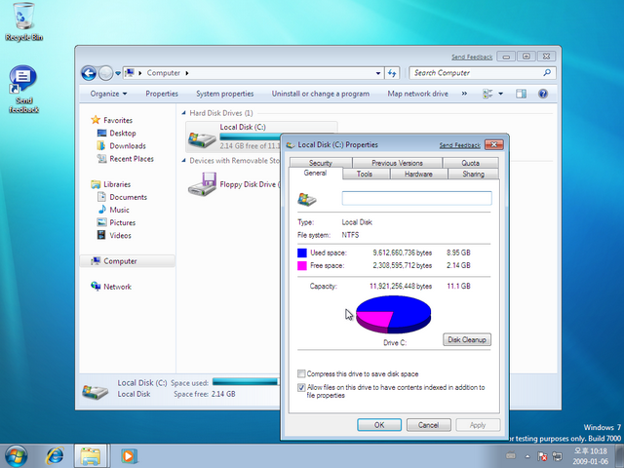This screenshot has height=468, width=624.
Task: Select the General tab
Action: [x=315, y=173]
